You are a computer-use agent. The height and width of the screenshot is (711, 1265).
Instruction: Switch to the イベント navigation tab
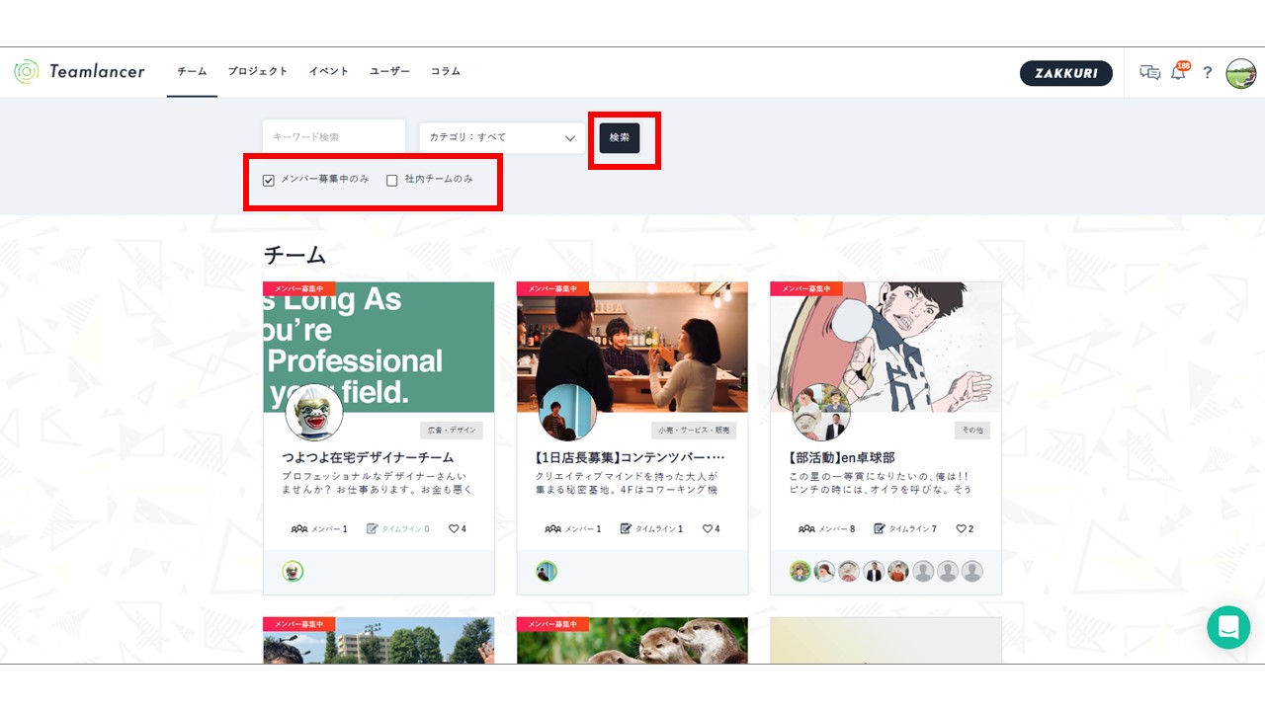(x=329, y=72)
